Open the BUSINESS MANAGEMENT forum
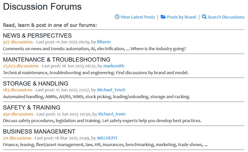This screenshot has width=248, height=152. (39, 132)
